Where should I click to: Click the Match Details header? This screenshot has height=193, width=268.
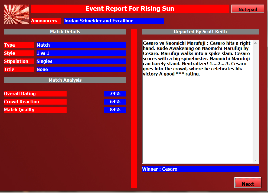click(x=65, y=32)
